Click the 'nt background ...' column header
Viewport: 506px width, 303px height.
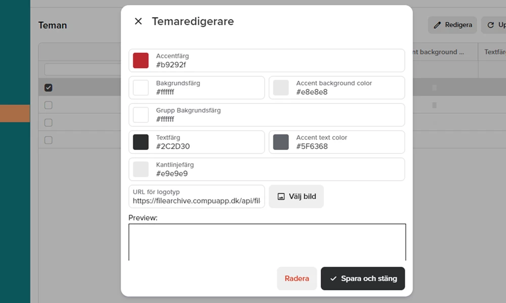pyautogui.click(x=445, y=52)
